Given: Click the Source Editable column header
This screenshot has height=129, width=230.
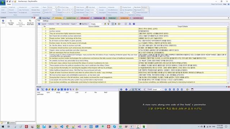Looking at the screenshot, I should click(94, 27).
